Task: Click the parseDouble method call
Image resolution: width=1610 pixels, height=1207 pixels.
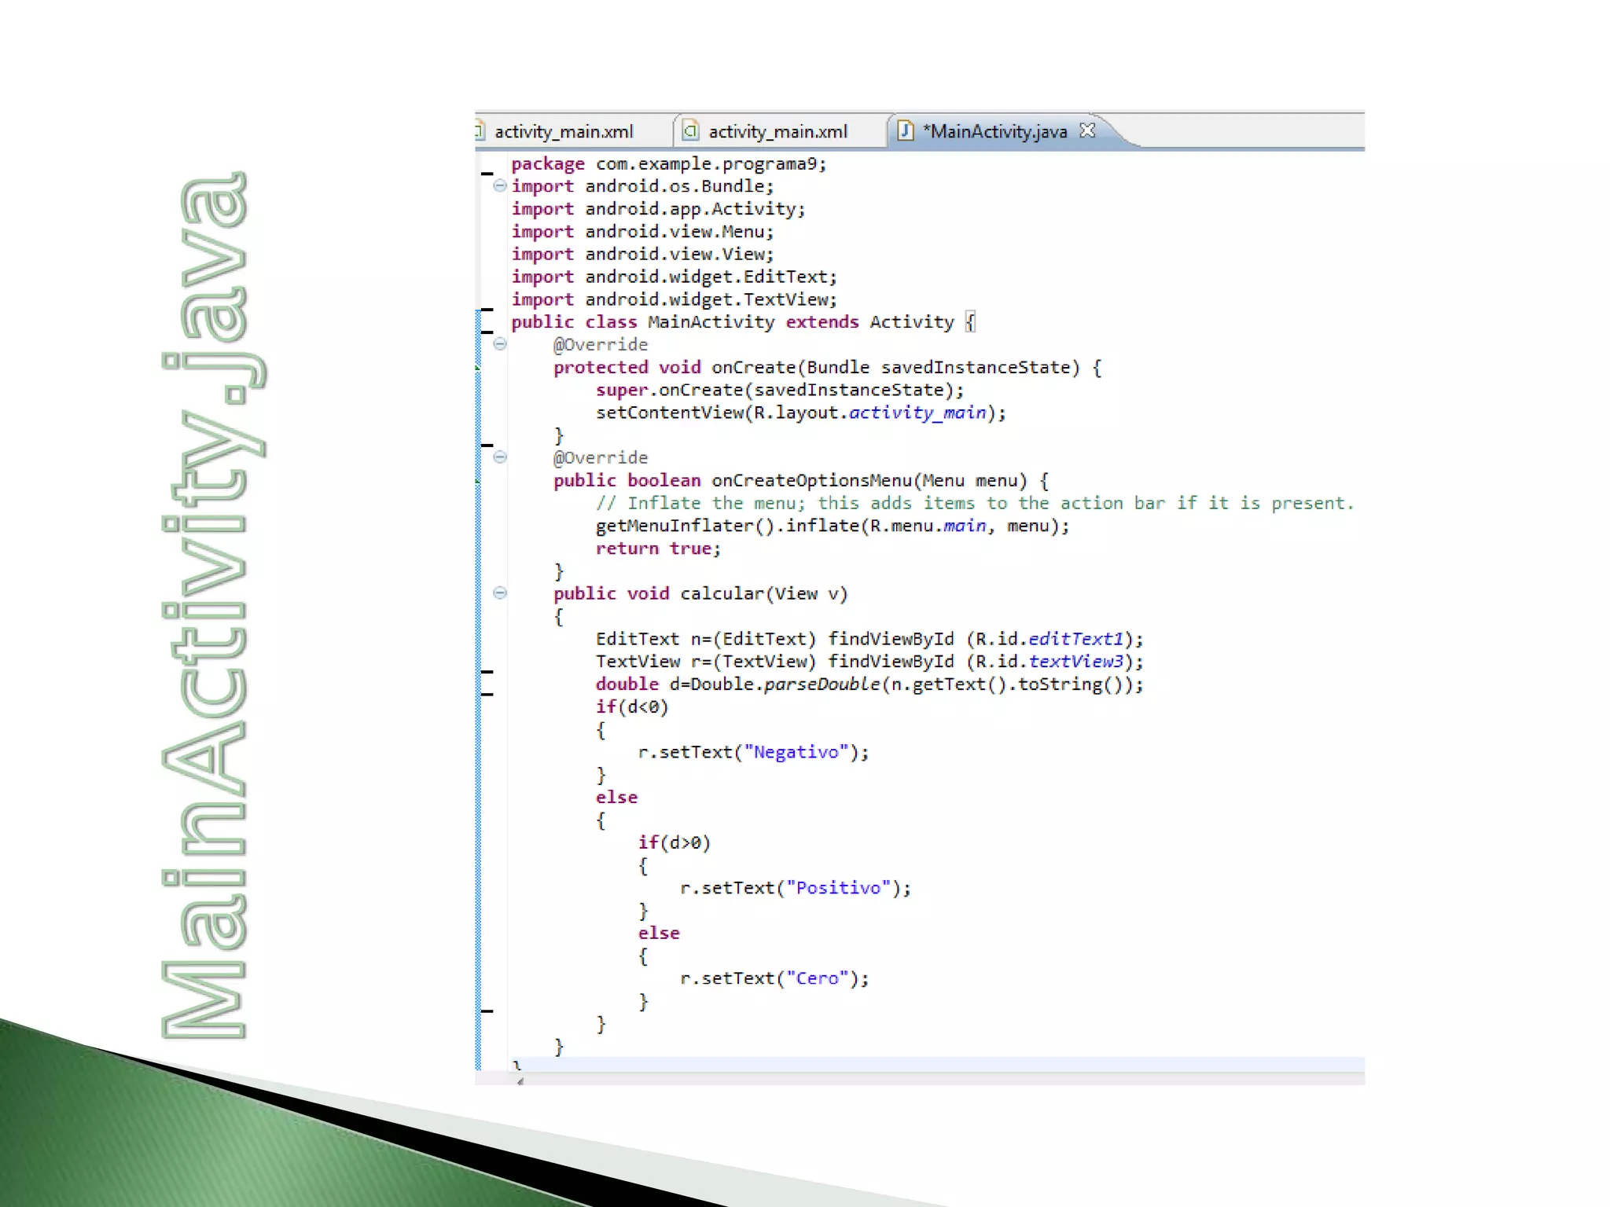Action: [x=822, y=684]
